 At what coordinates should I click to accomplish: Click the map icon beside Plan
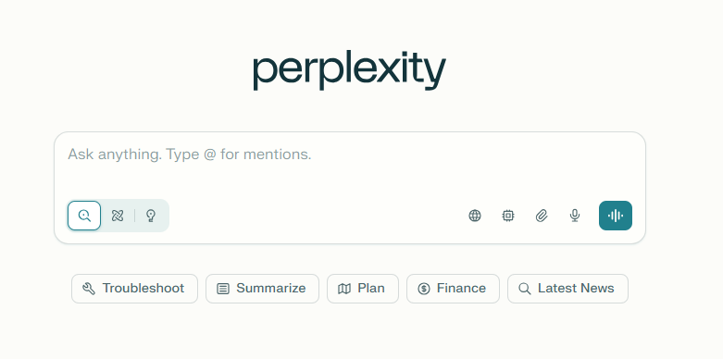344,289
